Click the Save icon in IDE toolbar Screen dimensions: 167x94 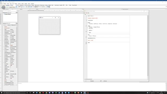pyautogui.click(x=7, y=5)
